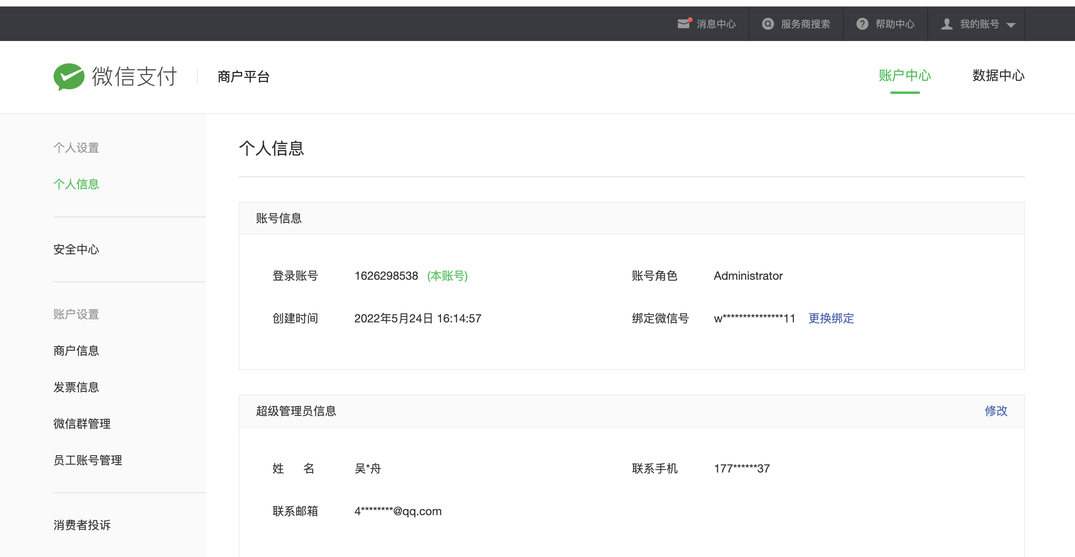Screen dimensions: 1075x557
Task: Switch to the 账户中心 tab
Action: 904,75
